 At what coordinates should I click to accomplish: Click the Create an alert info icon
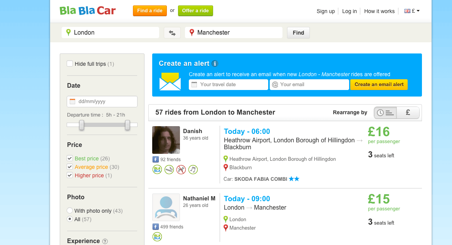click(215, 64)
